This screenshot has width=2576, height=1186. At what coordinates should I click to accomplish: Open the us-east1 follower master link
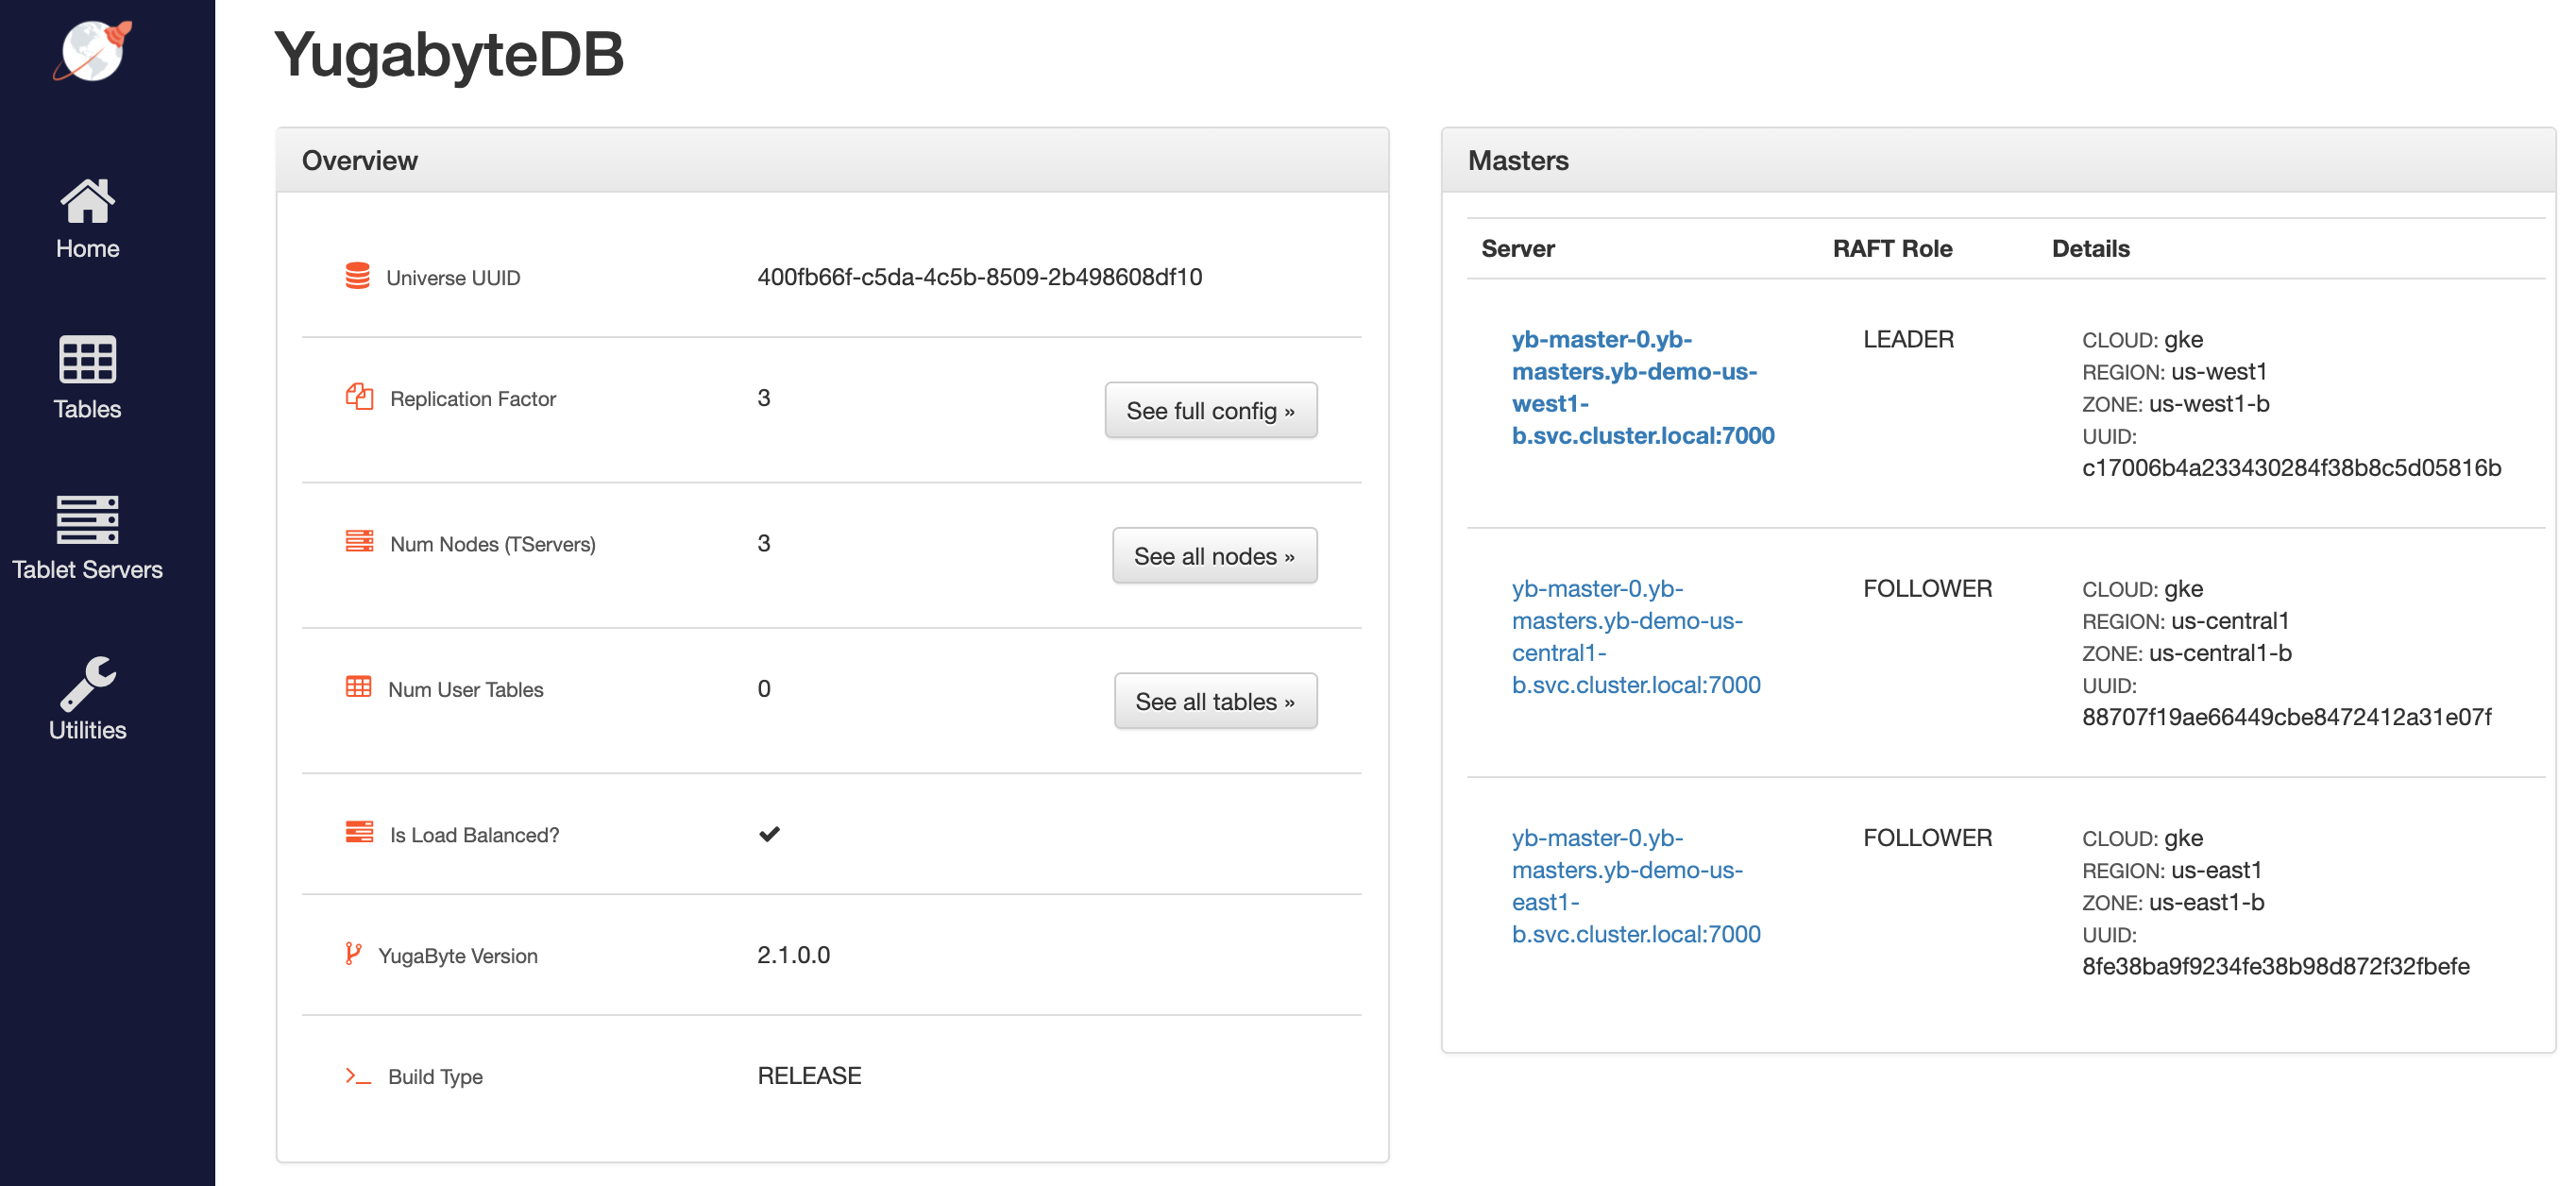coord(1635,885)
